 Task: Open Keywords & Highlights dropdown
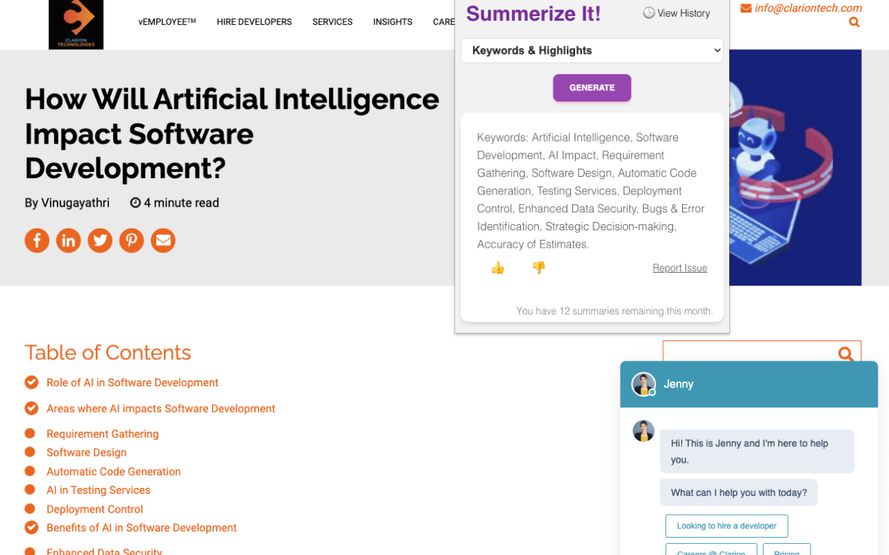coord(592,51)
